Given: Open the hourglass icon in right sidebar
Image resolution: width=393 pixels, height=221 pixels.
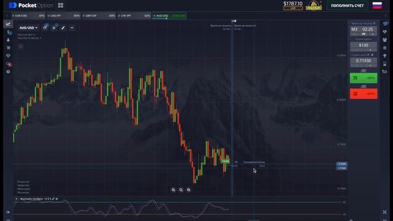Looking at the screenshot, I should pyautogui.click(x=385, y=64).
